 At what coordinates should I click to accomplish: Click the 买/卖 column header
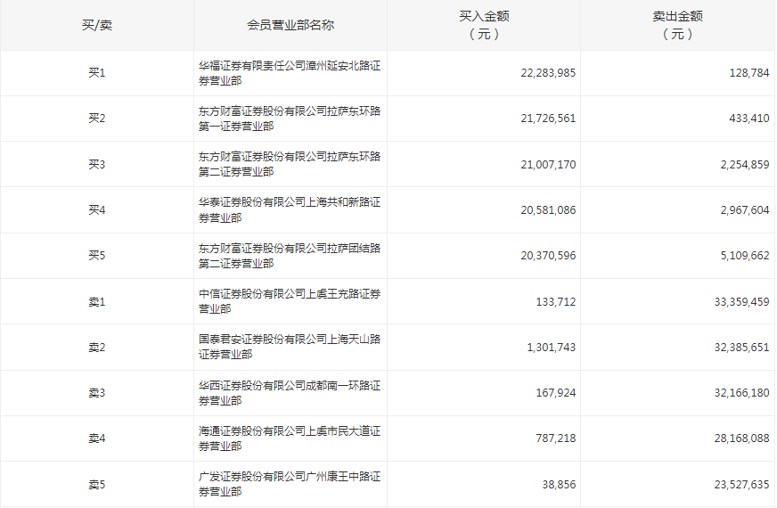point(96,25)
